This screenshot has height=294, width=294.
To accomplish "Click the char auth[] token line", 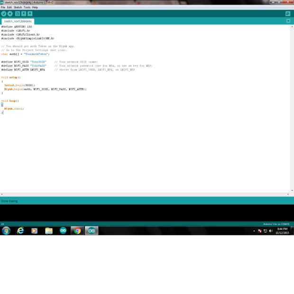I will (x=25, y=54).
